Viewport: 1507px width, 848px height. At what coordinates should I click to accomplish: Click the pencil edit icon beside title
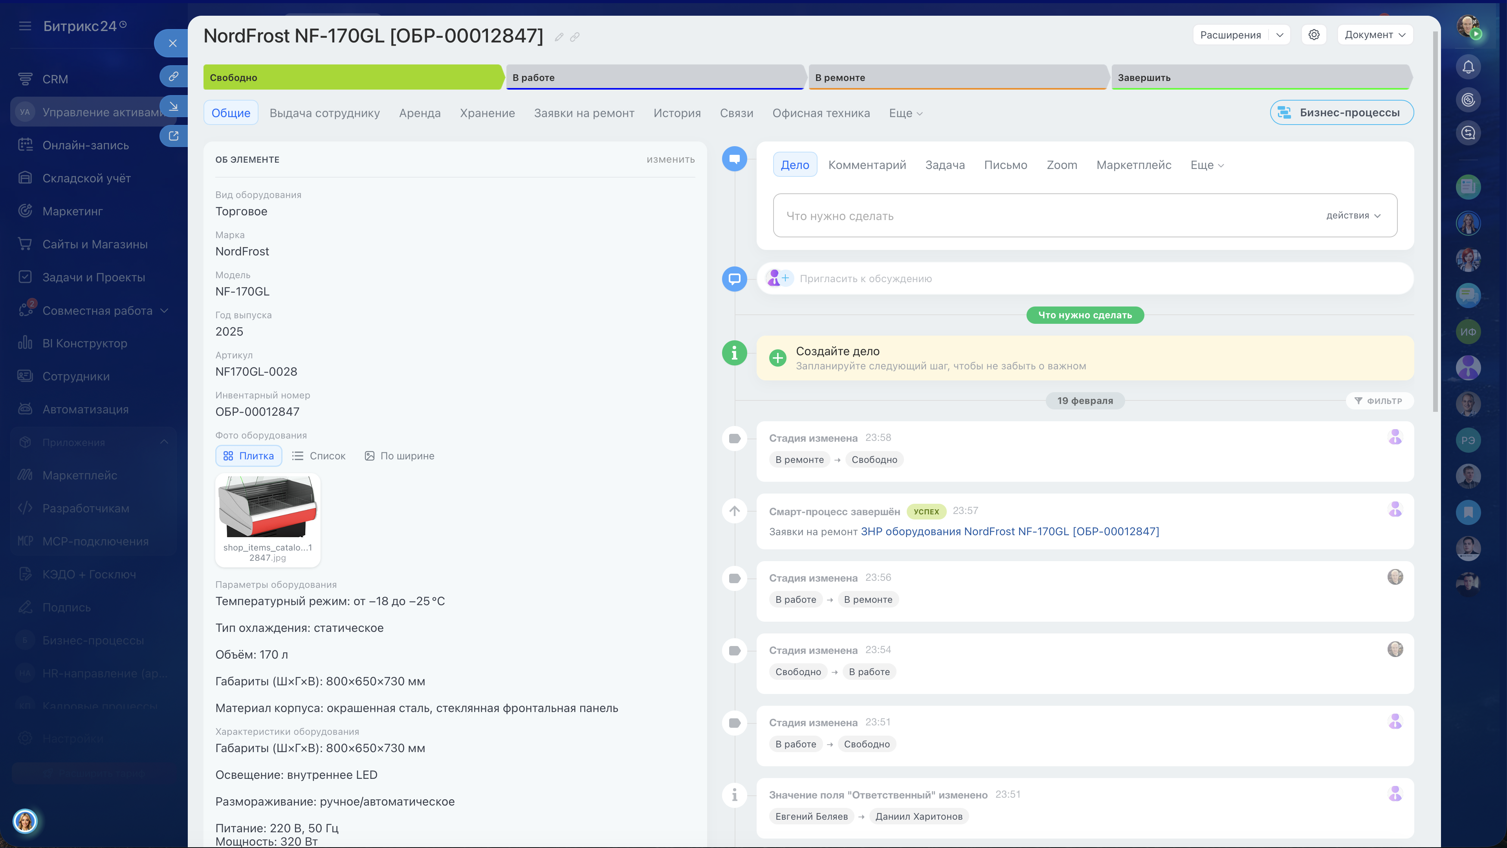(x=559, y=37)
